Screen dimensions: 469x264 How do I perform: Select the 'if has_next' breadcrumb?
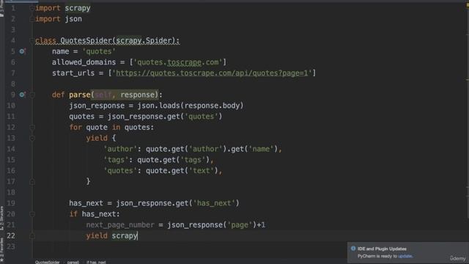96,263
